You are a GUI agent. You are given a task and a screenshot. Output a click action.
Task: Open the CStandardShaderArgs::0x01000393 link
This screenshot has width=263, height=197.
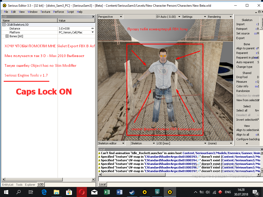tap(171, 157)
